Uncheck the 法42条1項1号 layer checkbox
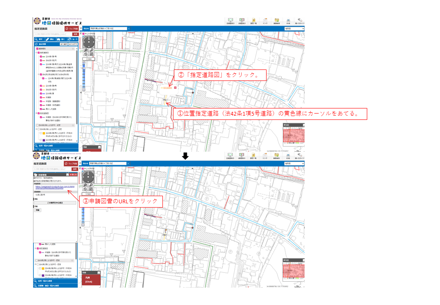Image resolution: width=440 pixels, height=305 pixels. [x=41, y=56]
